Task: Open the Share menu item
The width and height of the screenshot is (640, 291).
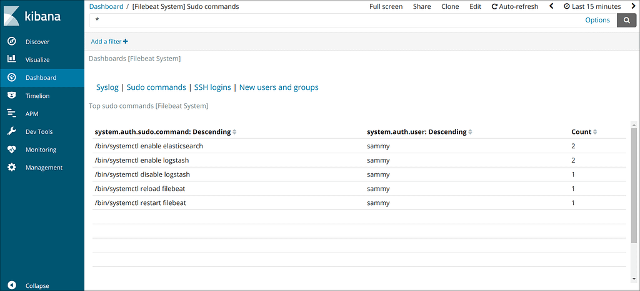Action: [422, 6]
